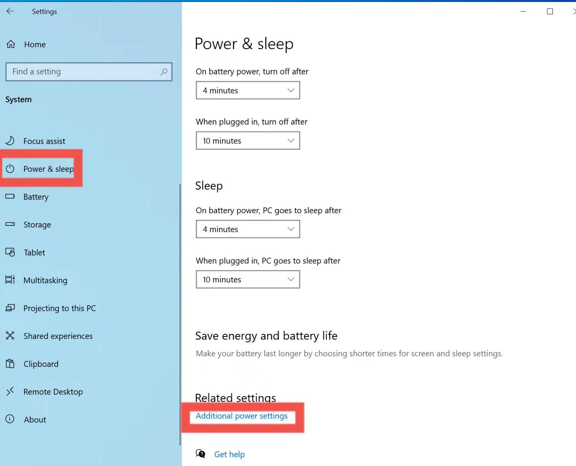
Task: Select the Storage icon in sidebar
Action: coord(10,224)
